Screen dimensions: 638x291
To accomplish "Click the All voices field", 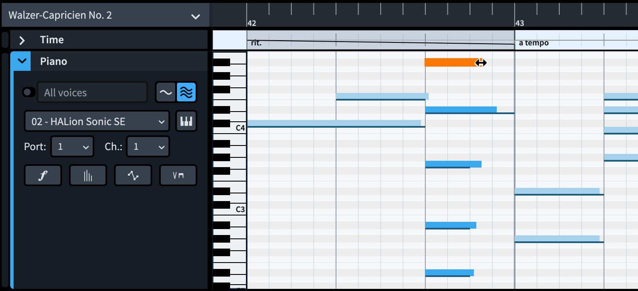I will (x=92, y=92).
